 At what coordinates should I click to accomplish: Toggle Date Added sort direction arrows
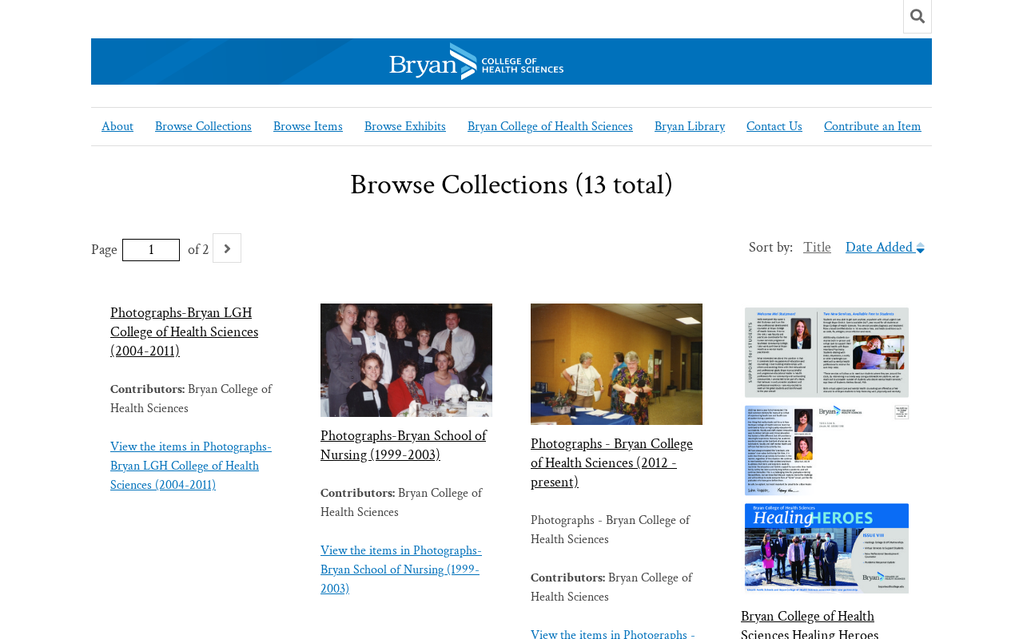(920, 248)
